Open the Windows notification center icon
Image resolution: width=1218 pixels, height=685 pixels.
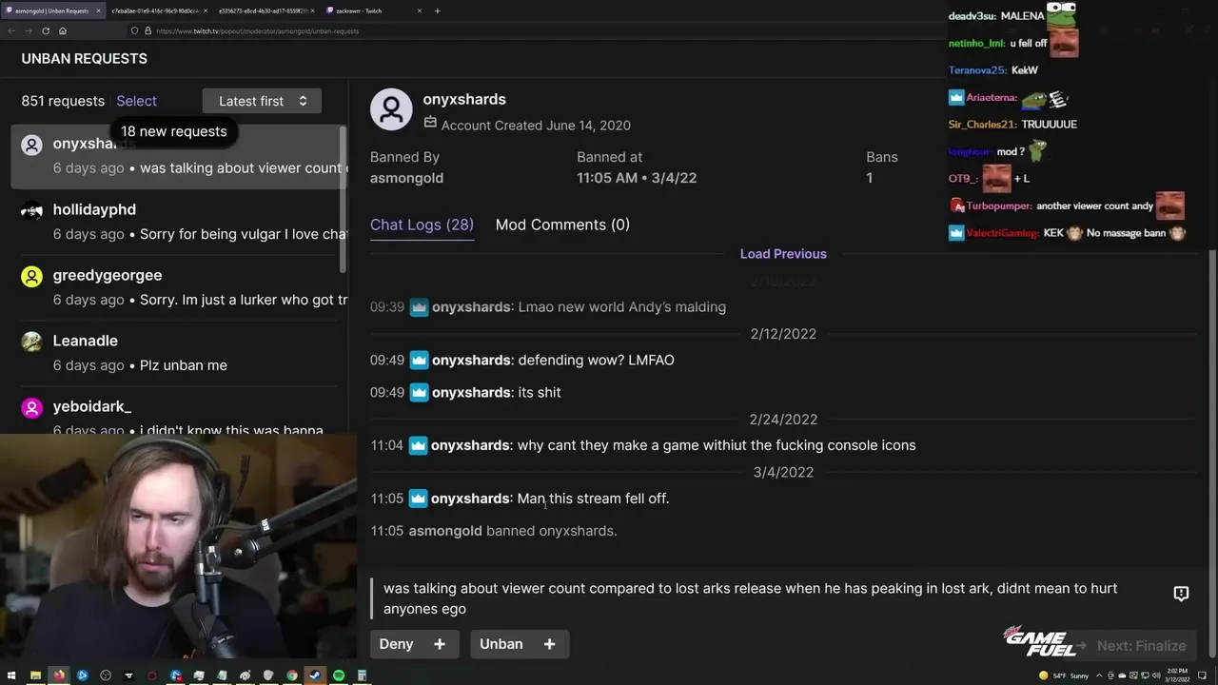[1202, 675]
